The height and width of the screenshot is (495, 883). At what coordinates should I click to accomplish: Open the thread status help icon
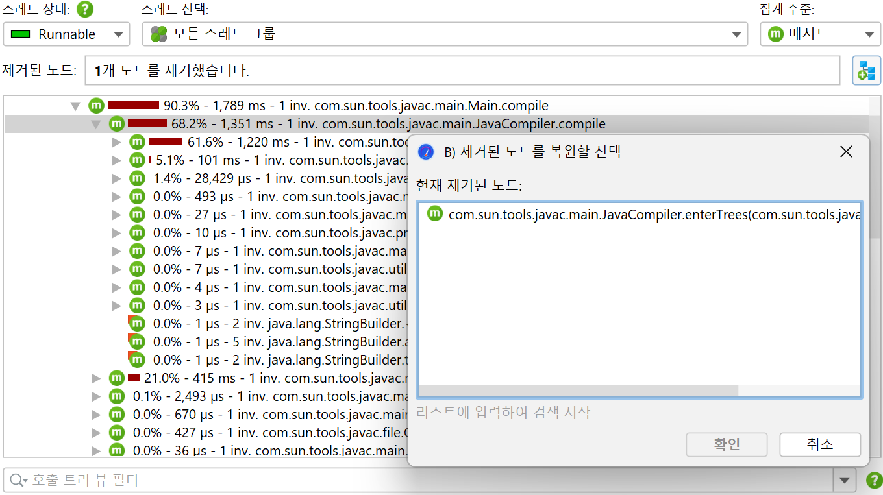coord(85,10)
